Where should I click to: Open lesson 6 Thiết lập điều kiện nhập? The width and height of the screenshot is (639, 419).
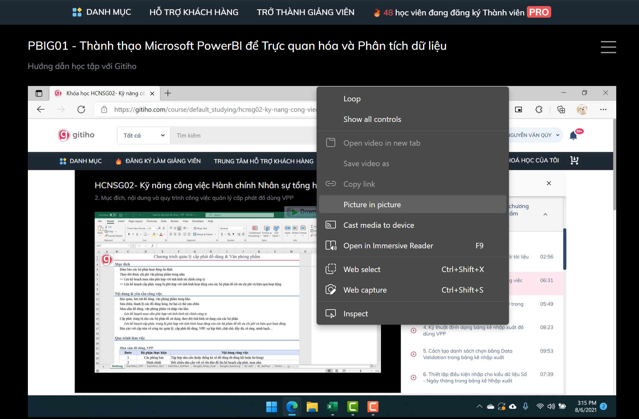(475, 377)
